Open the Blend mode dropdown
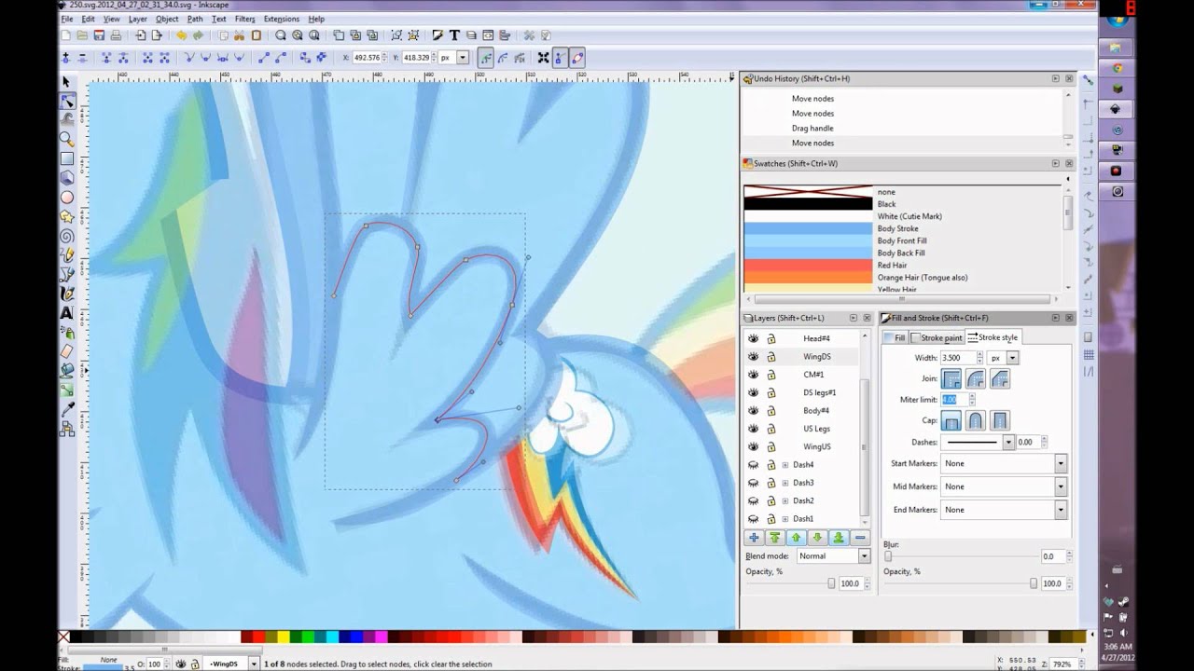The width and height of the screenshot is (1194, 671). pos(833,555)
